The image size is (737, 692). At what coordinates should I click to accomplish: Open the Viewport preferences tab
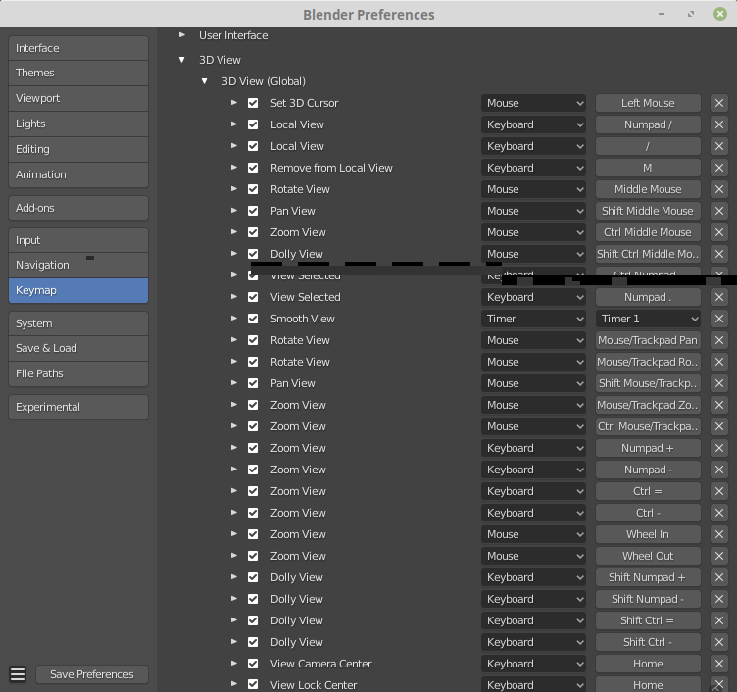(x=78, y=98)
